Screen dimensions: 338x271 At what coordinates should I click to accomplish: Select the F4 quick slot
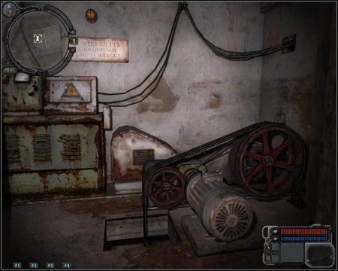[66, 265]
